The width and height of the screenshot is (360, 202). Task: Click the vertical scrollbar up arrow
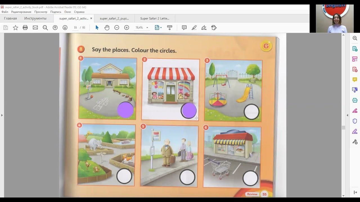pos(343,35)
